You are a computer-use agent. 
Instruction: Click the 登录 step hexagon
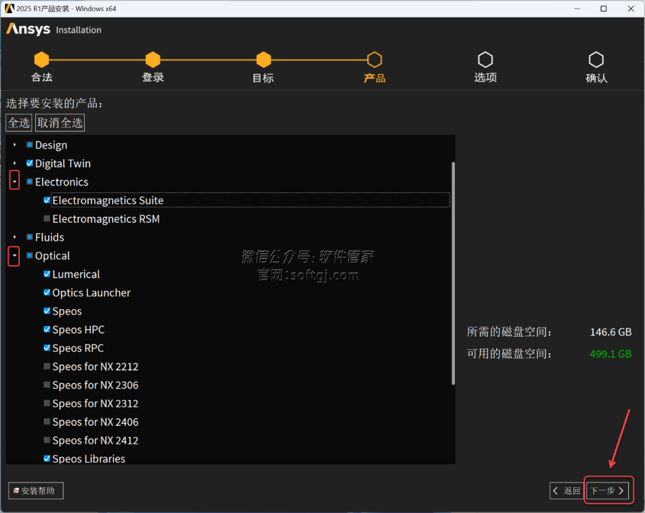153,60
